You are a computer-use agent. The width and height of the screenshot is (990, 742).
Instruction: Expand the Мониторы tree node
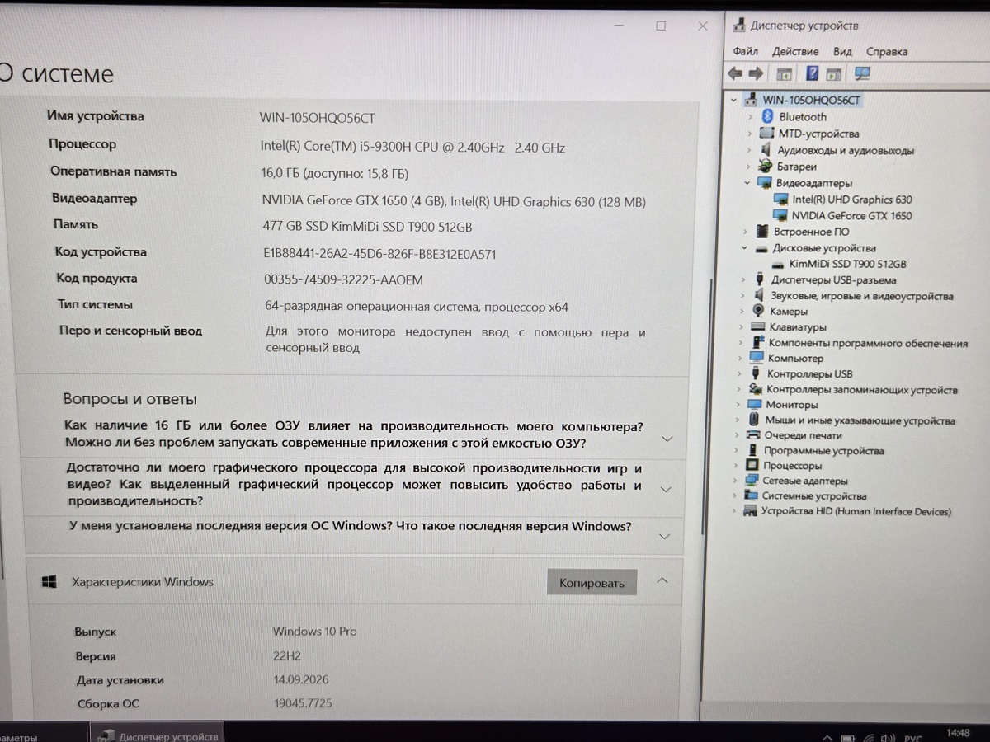[739, 405]
